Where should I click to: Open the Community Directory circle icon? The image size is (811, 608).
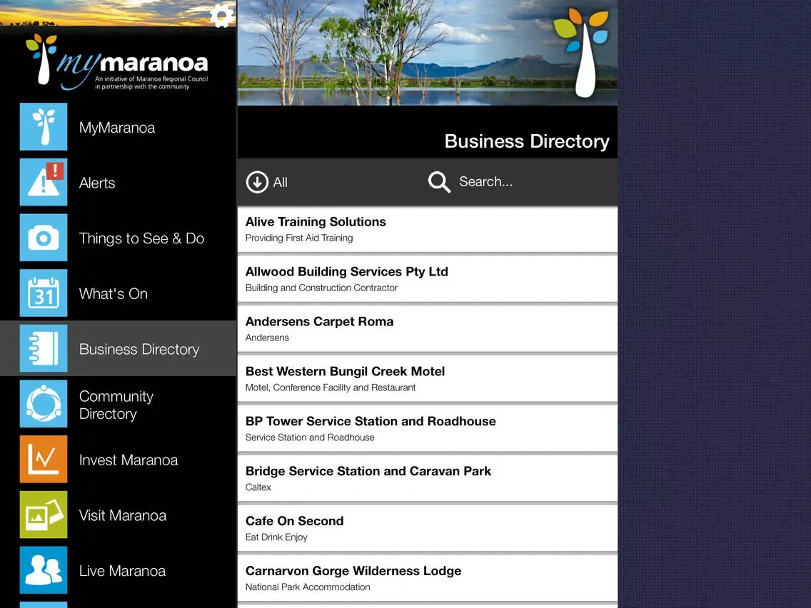(x=44, y=404)
